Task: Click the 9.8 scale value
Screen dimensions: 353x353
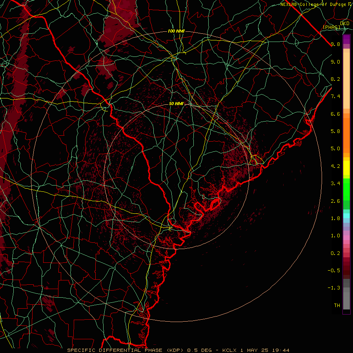Action: click(335, 44)
